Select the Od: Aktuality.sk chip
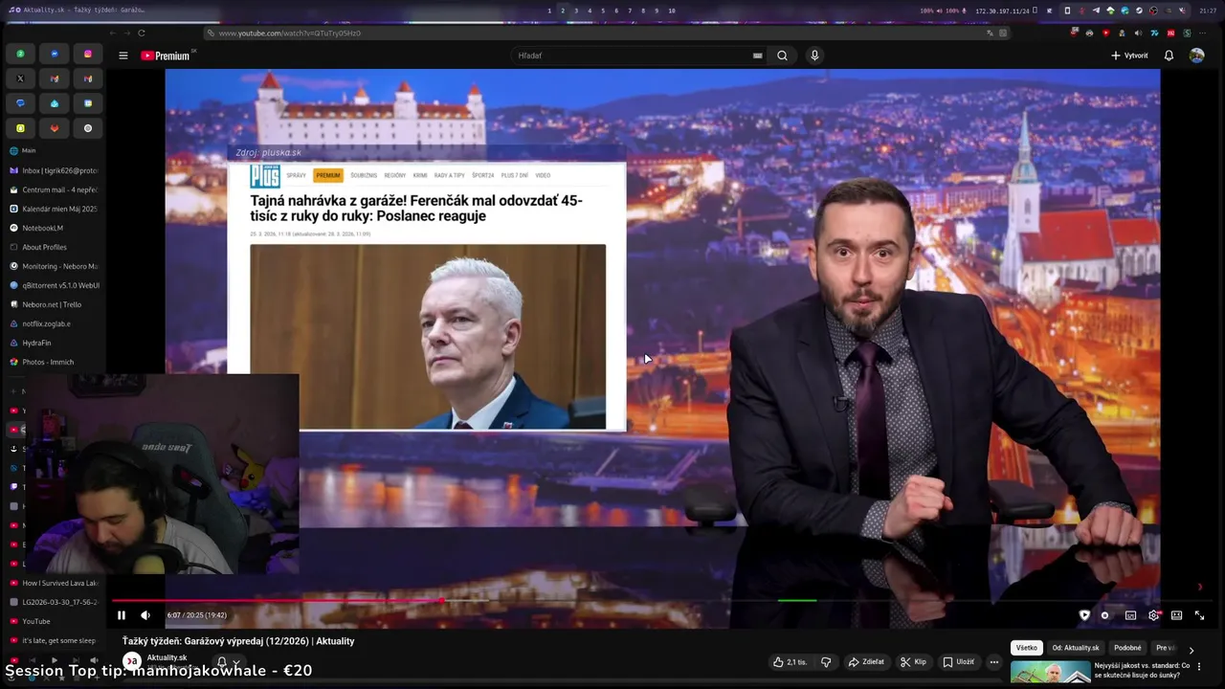 [1076, 648]
